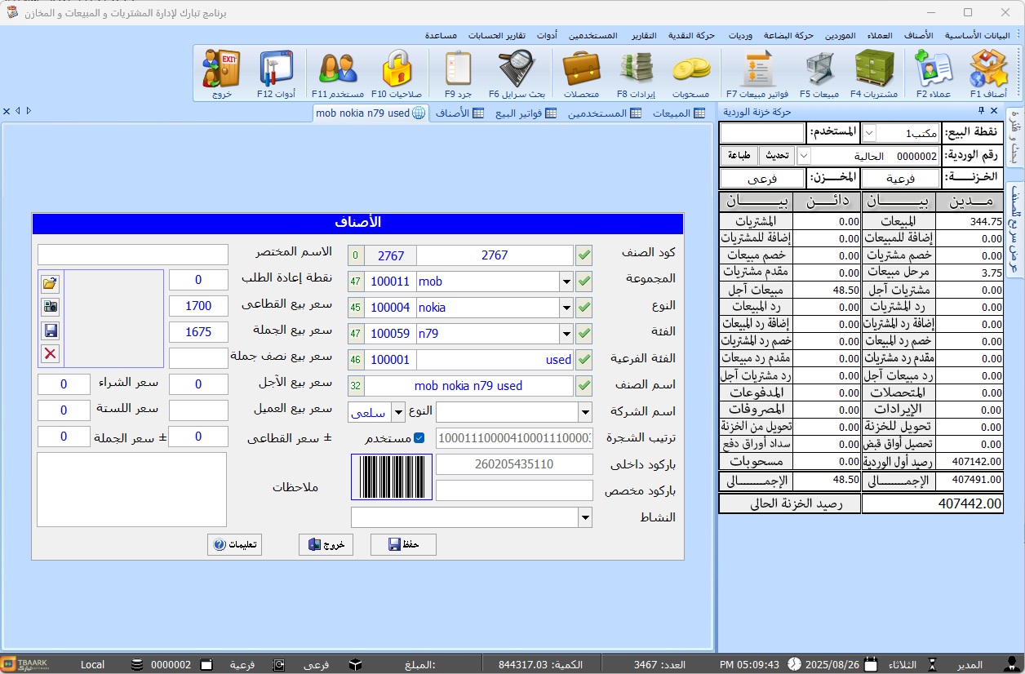Viewport: 1025px width, 674px height.
Task: Toggle green check next to item code
Action: click(x=584, y=255)
